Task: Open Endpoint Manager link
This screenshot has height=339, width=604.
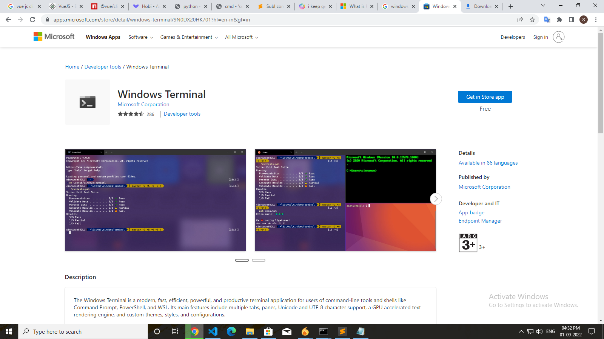Action: (x=480, y=221)
